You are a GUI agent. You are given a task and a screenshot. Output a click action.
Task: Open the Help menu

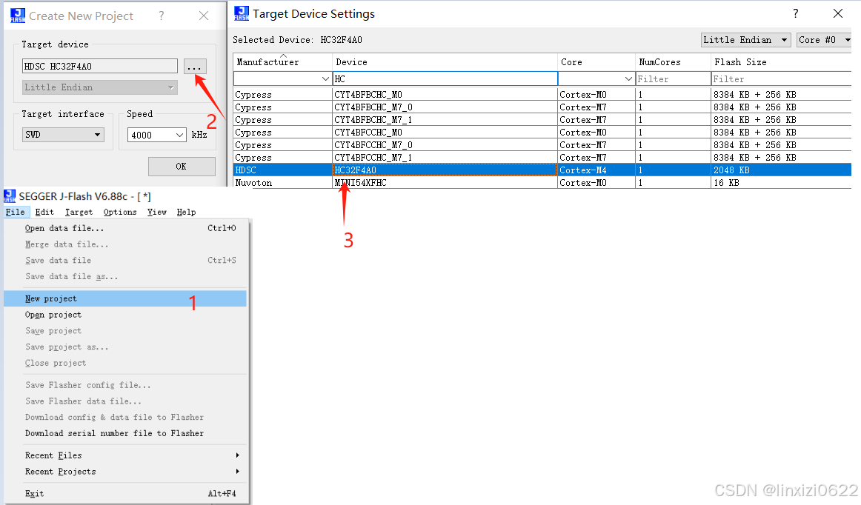pyautogui.click(x=186, y=212)
